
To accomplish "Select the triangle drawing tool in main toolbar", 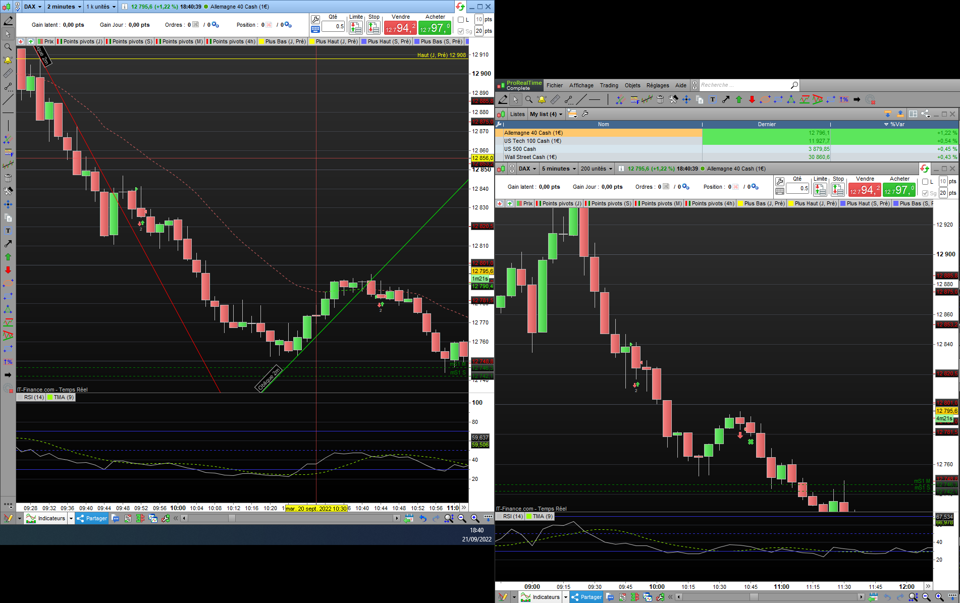I will pos(791,99).
